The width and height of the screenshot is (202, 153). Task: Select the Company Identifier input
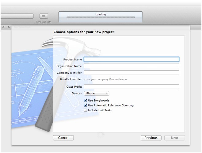coord(131,73)
